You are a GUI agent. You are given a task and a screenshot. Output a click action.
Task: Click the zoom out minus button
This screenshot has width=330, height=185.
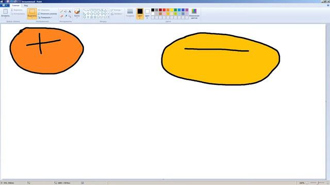307,183
